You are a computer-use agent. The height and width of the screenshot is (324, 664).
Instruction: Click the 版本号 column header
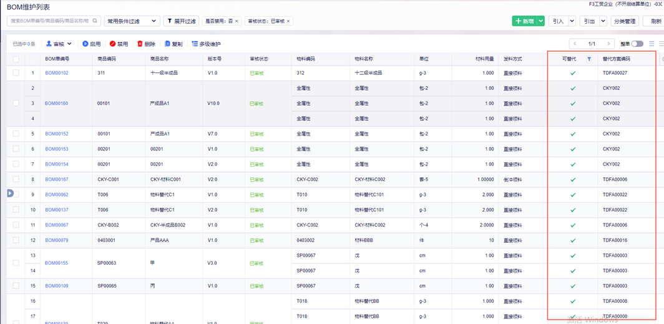tap(214, 59)
